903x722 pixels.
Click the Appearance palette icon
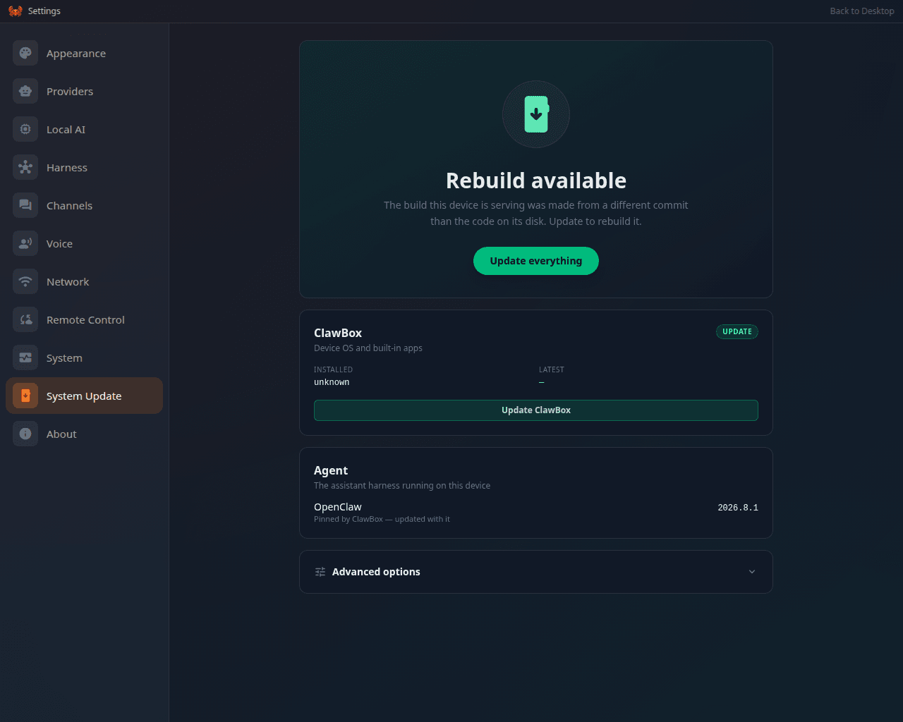(25, 53)
